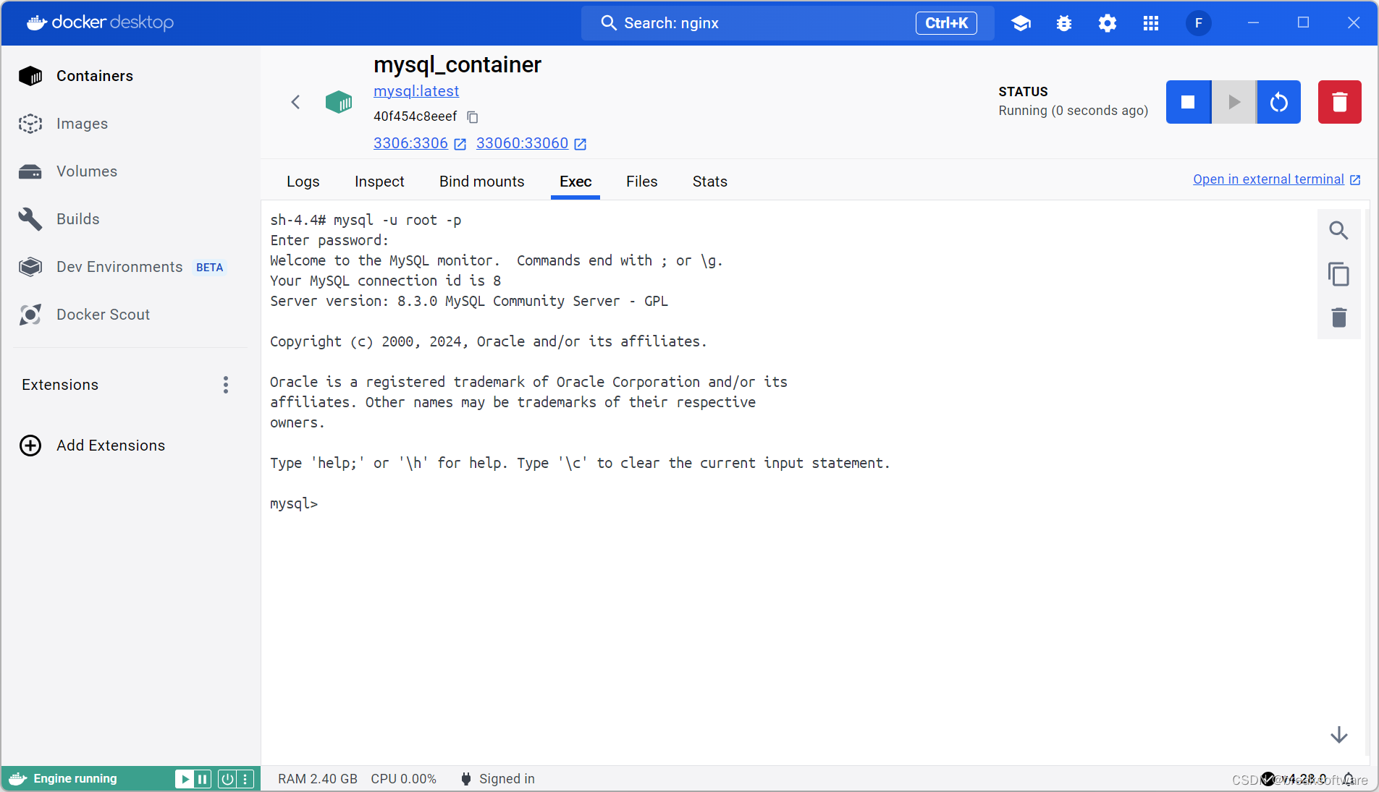Go back to the containers list
The width and height of the screenshot is (1379, 792).
tap(295, 102)
